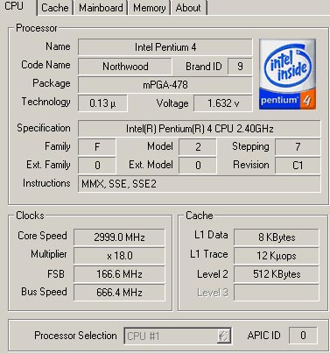Click the Family value F
Image resolution: width=330 pixels, height=354 pixels.
97,146
